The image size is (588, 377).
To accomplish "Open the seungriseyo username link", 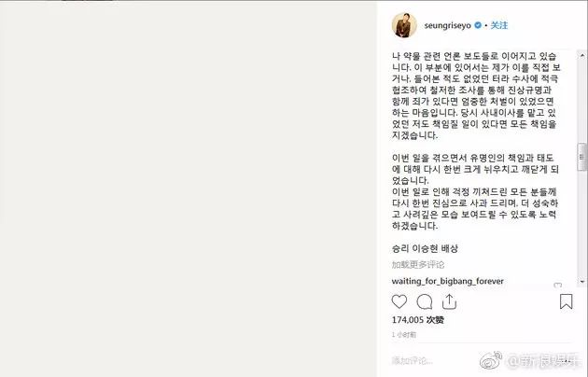I will point(447,25).
